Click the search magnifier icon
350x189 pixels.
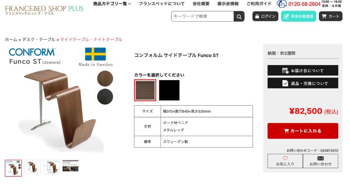[x=239, y=16]
